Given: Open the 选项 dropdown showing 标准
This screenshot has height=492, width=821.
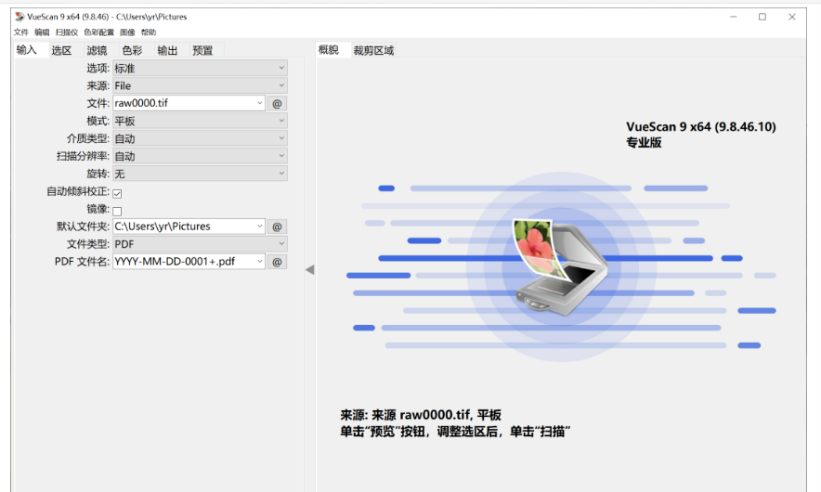Looking at the screenshot, I should (200, 68).
